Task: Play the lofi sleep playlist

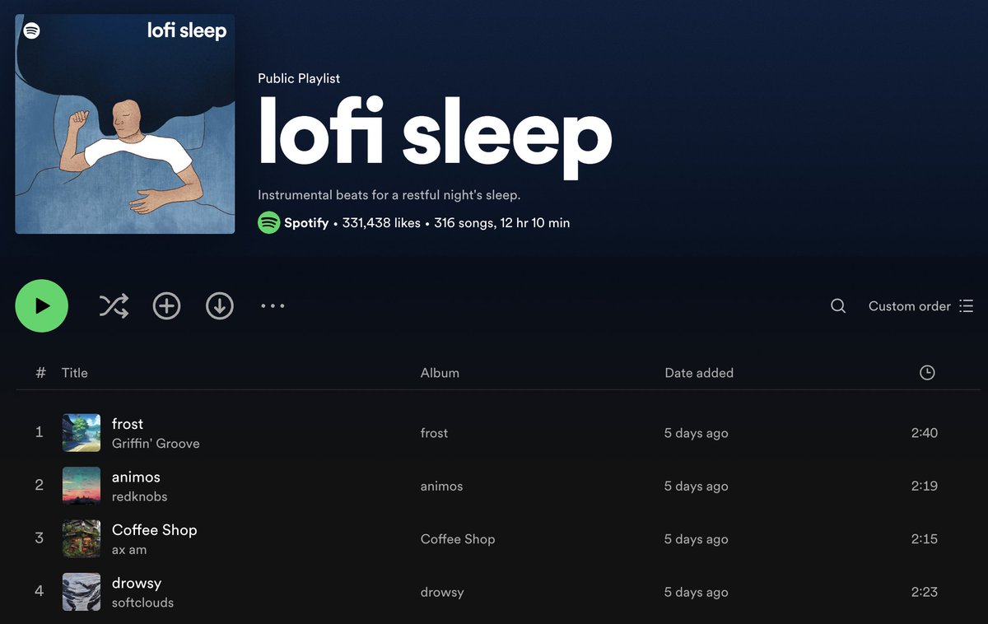Action: (41, 305)
